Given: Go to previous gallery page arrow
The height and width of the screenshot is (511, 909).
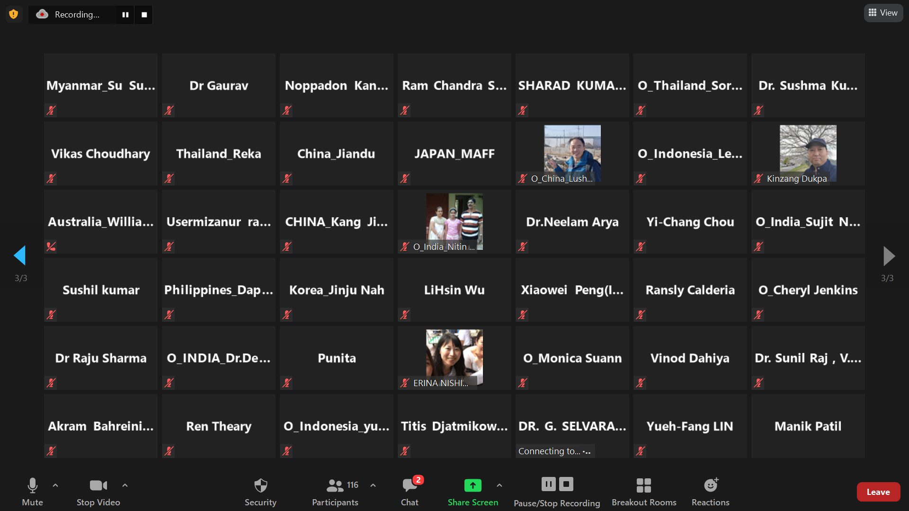Looking at the screenshot, I should 20,255.
